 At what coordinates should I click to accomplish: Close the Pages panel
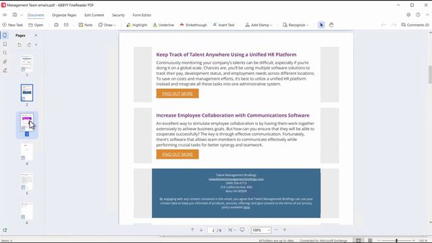tap(36, 35)
